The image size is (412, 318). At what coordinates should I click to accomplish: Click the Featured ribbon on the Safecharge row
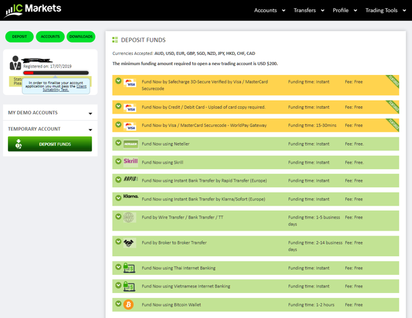click(393, 81)
